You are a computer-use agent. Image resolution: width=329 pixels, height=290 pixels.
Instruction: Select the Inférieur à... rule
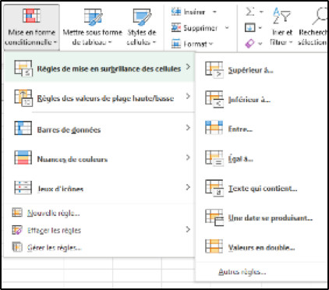(x=262, y=100)
